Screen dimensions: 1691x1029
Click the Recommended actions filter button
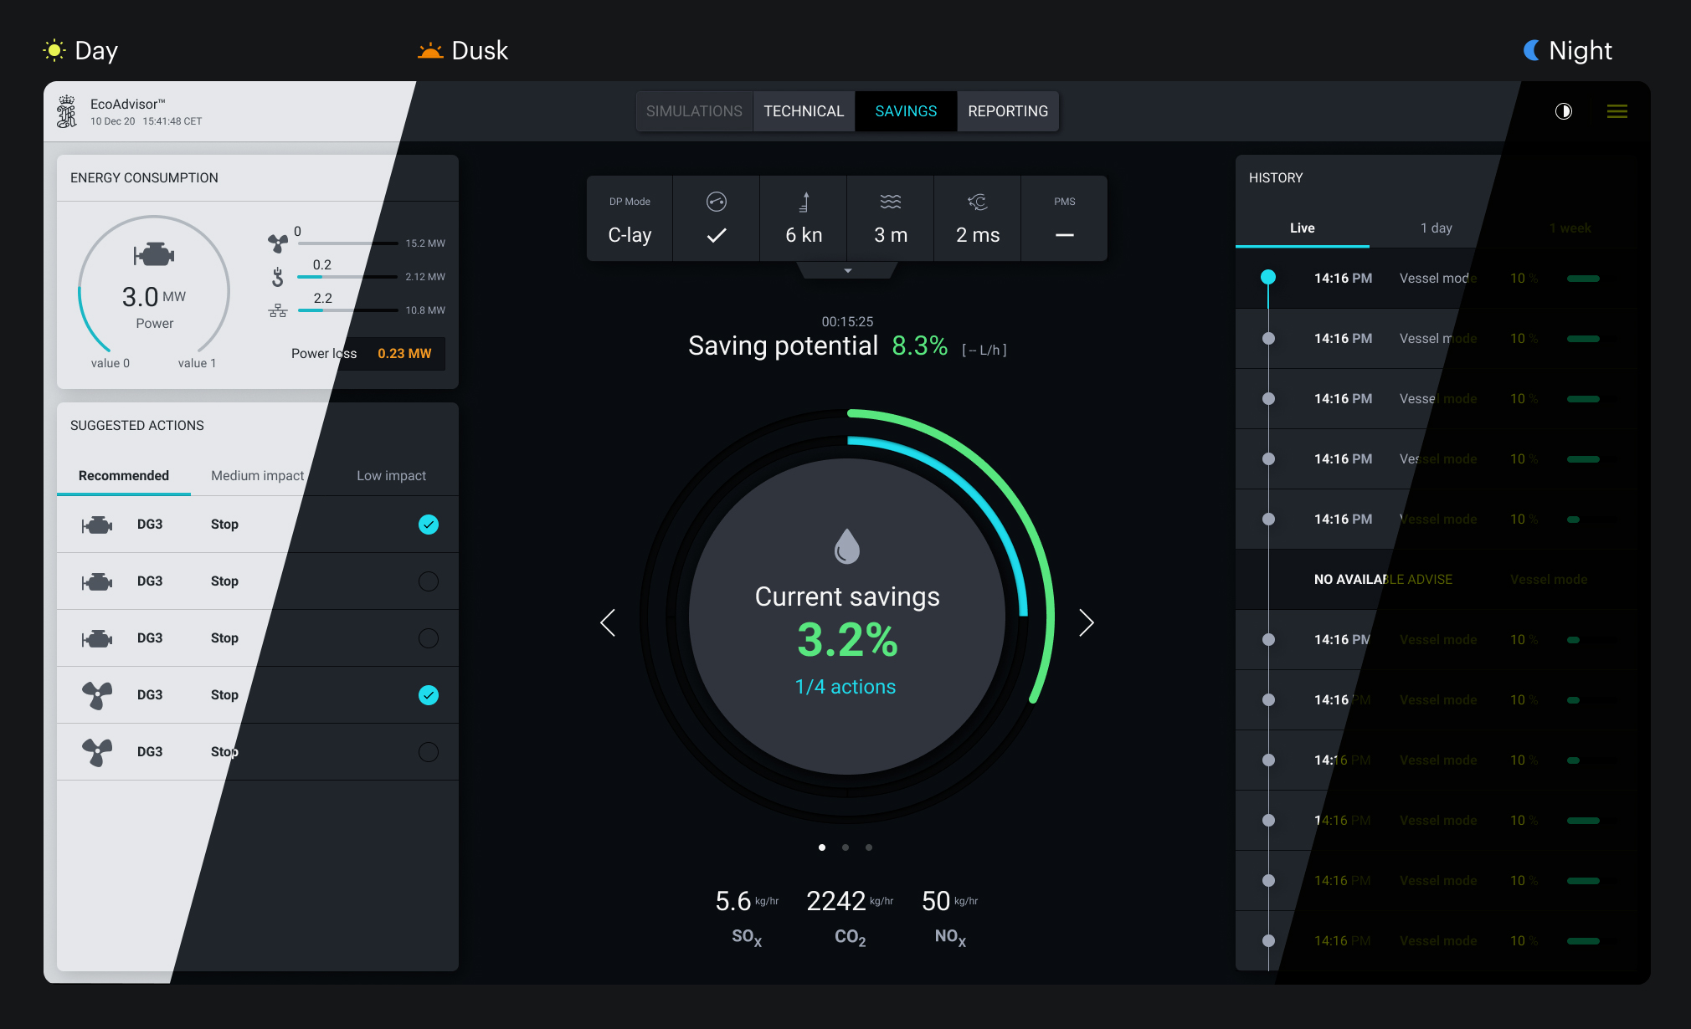click(x=123, y=474)
